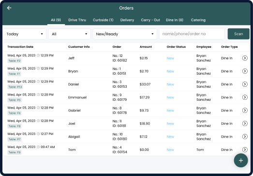The width and height of the screenshot is (253, 176).
Task: Open the All filter dropdown
Action: [70, 34]
